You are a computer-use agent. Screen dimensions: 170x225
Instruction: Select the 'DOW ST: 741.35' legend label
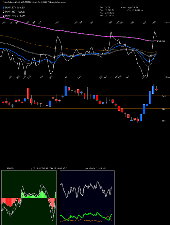click(15, 8)
